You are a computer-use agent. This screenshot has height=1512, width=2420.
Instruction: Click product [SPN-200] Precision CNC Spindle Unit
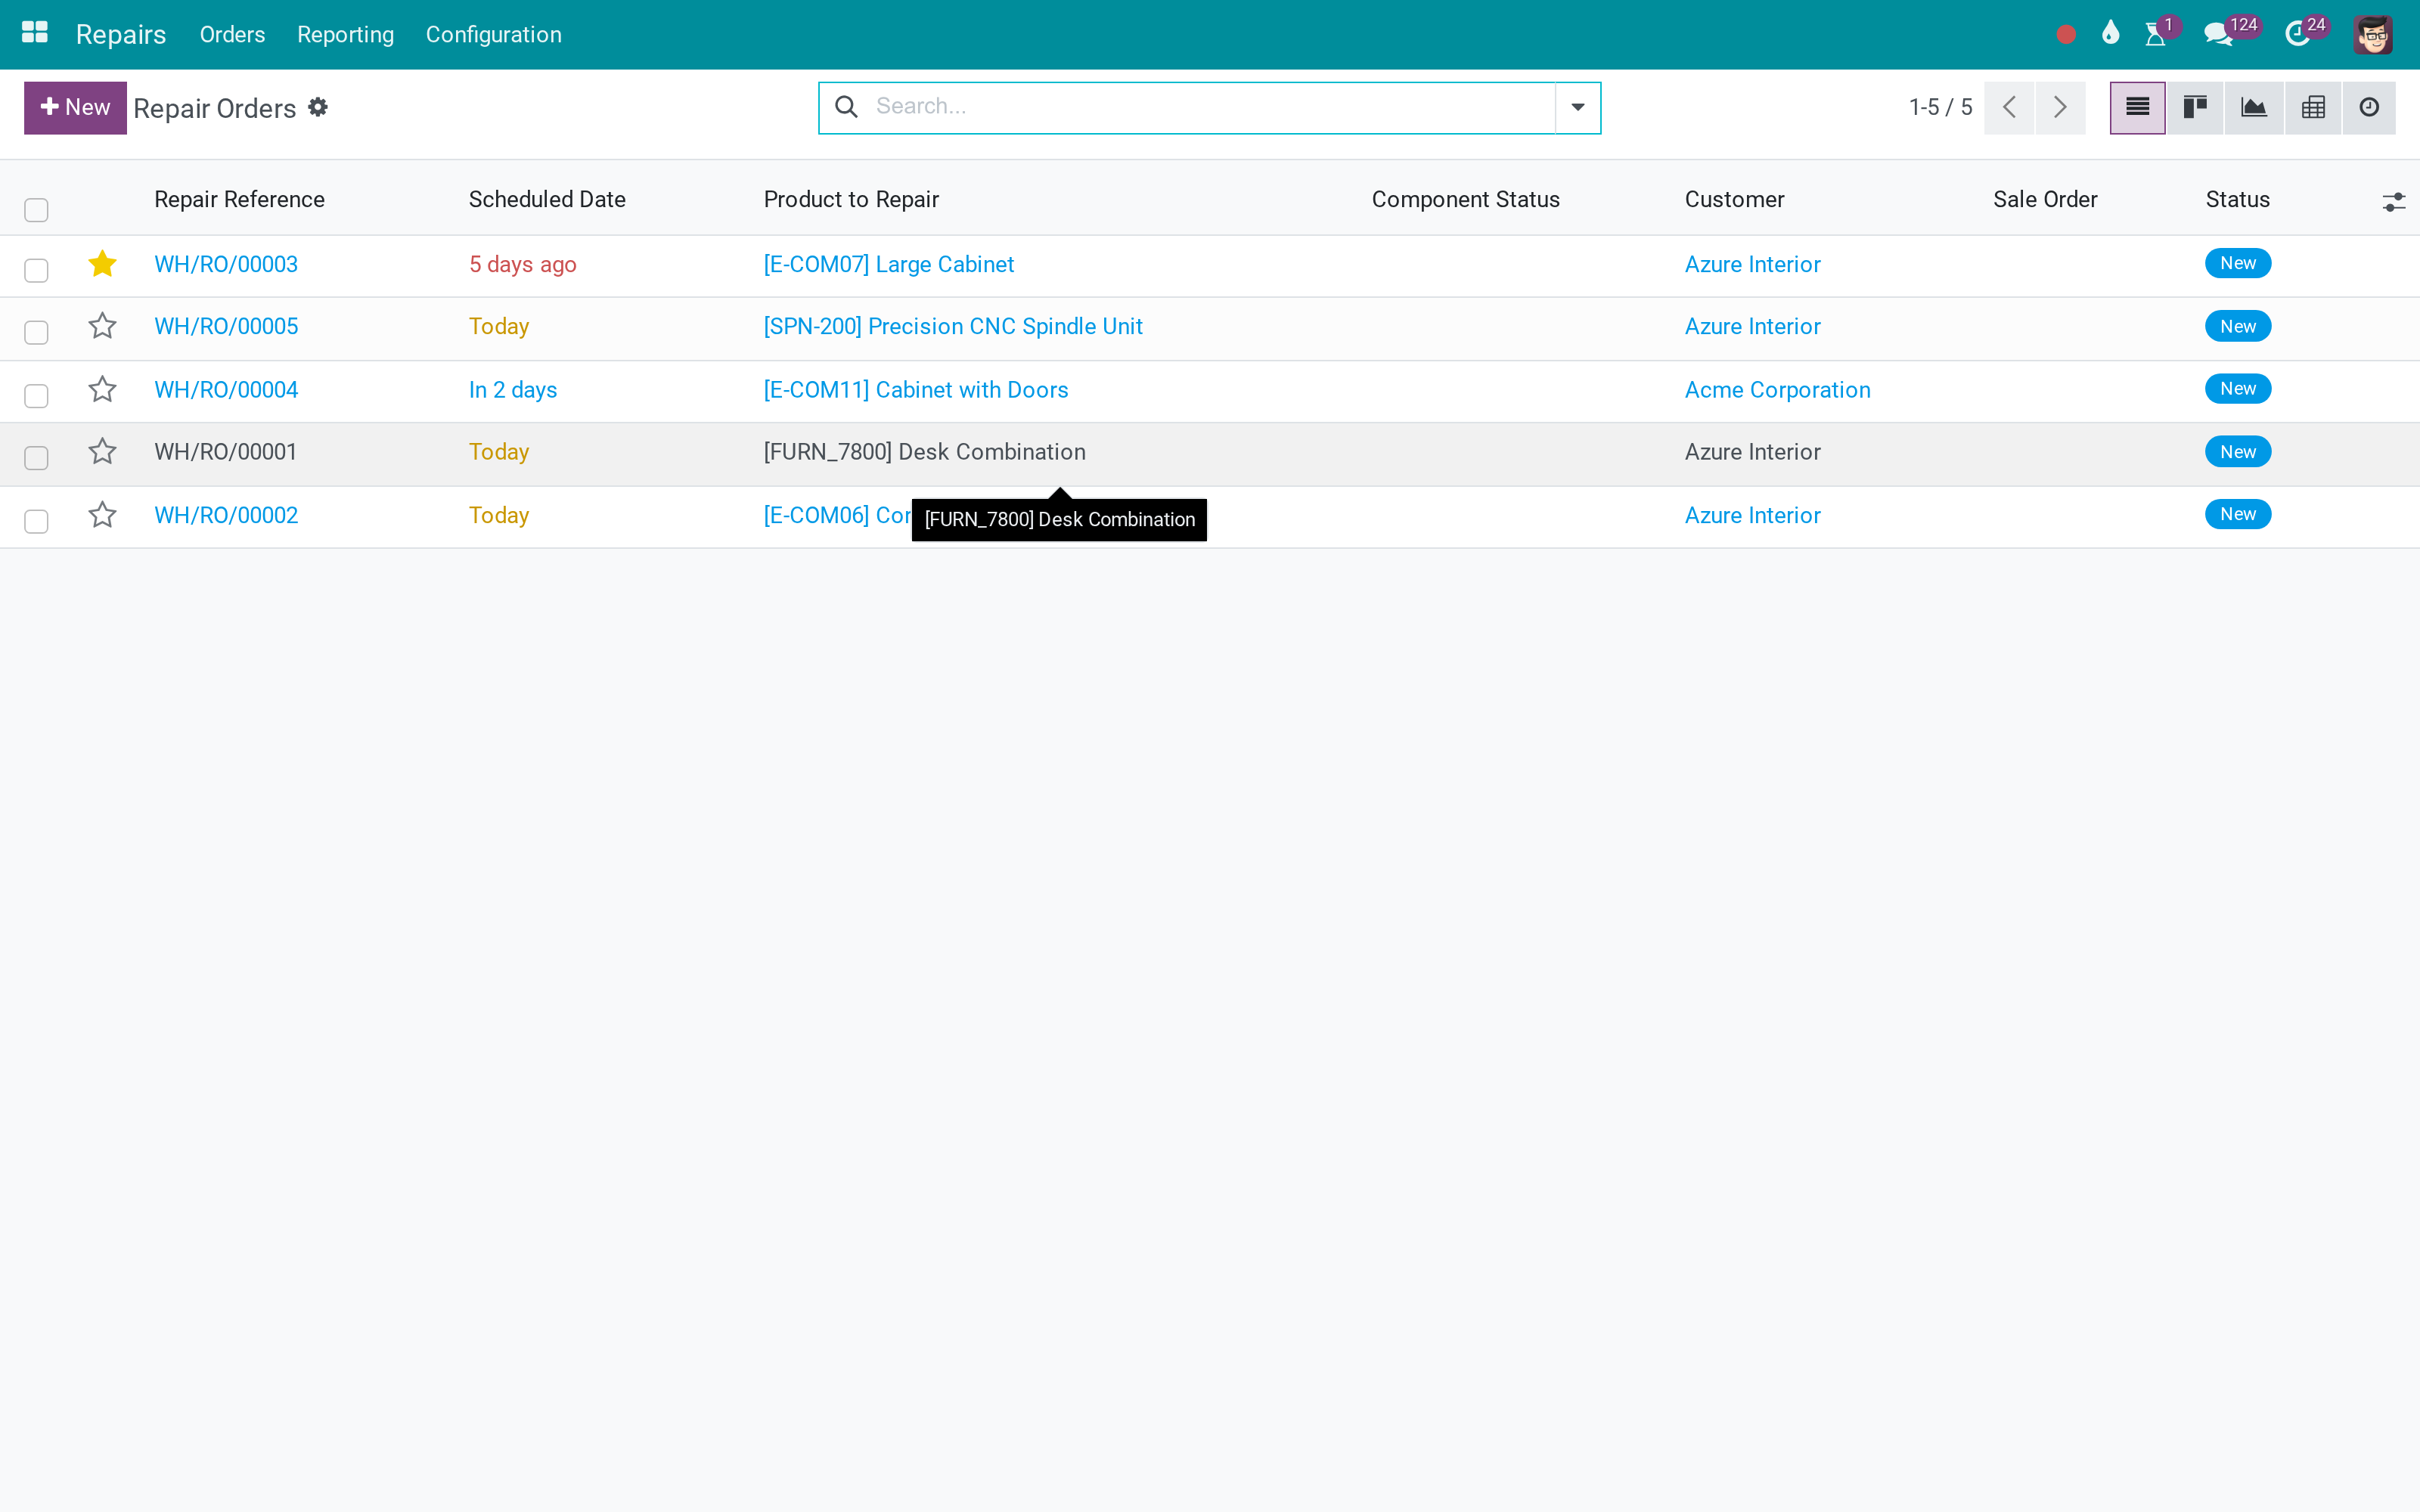(x=952, y=326)
